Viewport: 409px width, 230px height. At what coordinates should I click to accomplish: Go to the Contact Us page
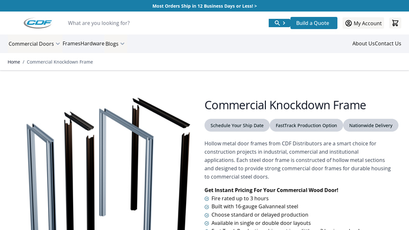388,43
